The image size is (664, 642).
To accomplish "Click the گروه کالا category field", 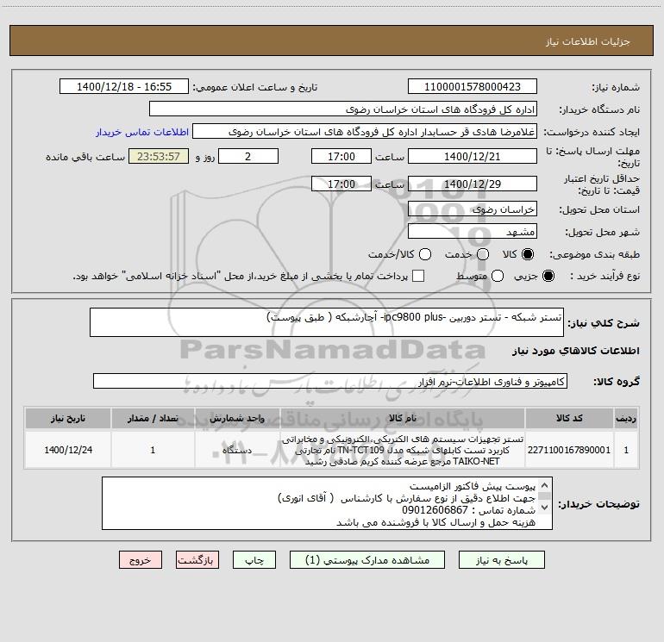I will (330, 381).
